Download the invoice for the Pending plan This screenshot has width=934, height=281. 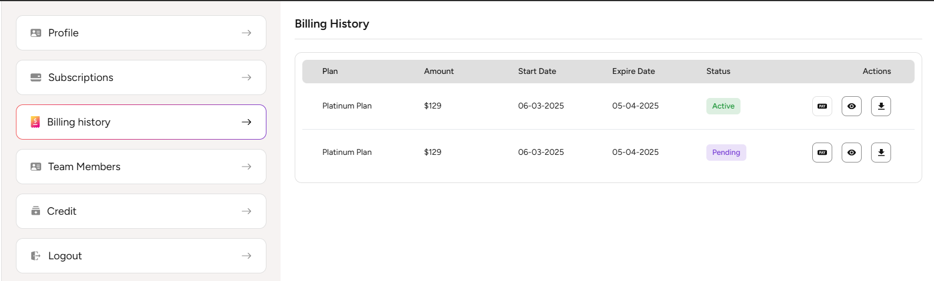click(x=881, y=153)
